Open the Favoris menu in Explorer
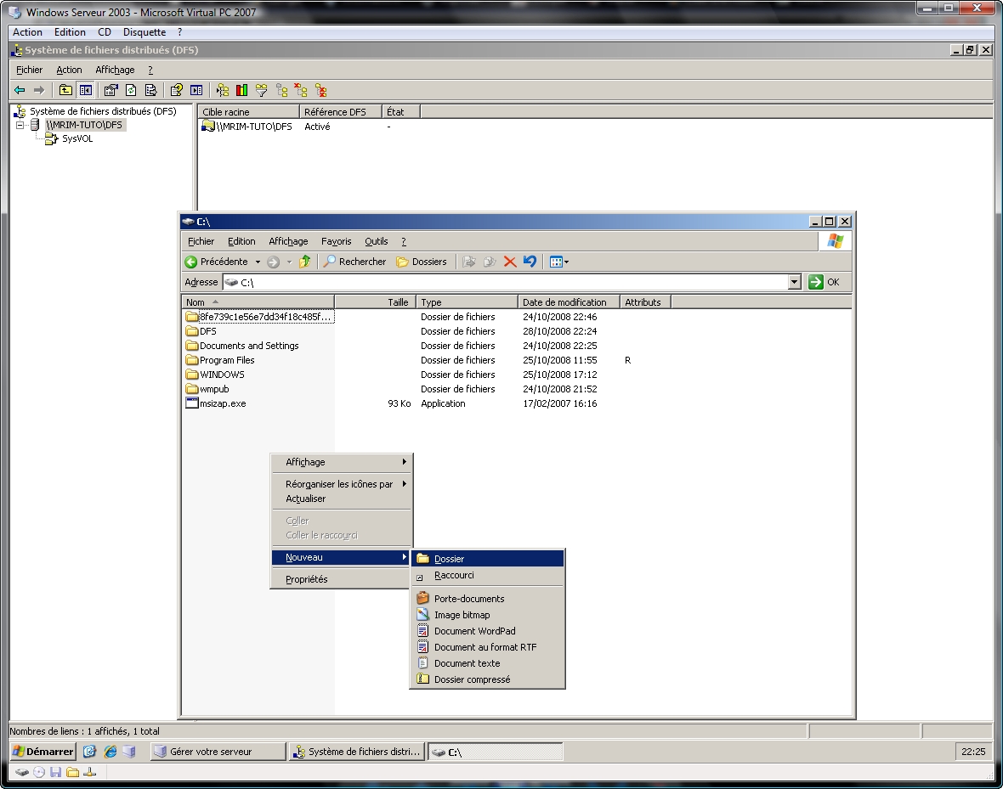The height and width of the screenshot is (789, 1003). click(337, 241)
